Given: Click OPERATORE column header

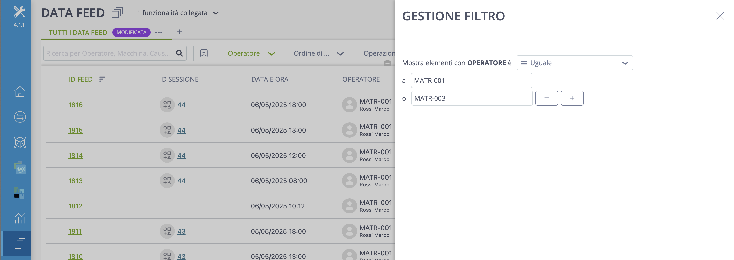Looking at the screenshot, I should [361, 79].
